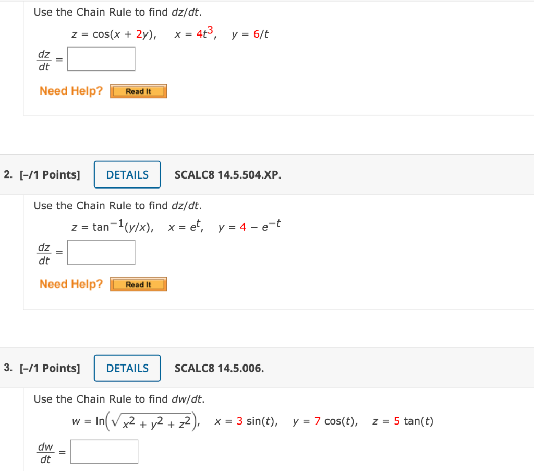Open DETAILS for problem 3
534x471 pixels.
pyautogui.click(x=127, y=368)
